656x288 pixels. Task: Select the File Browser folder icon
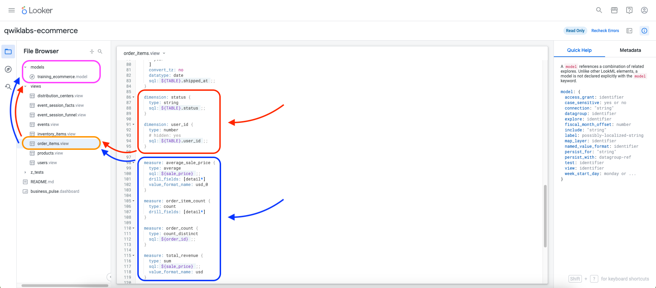(8, 52)
